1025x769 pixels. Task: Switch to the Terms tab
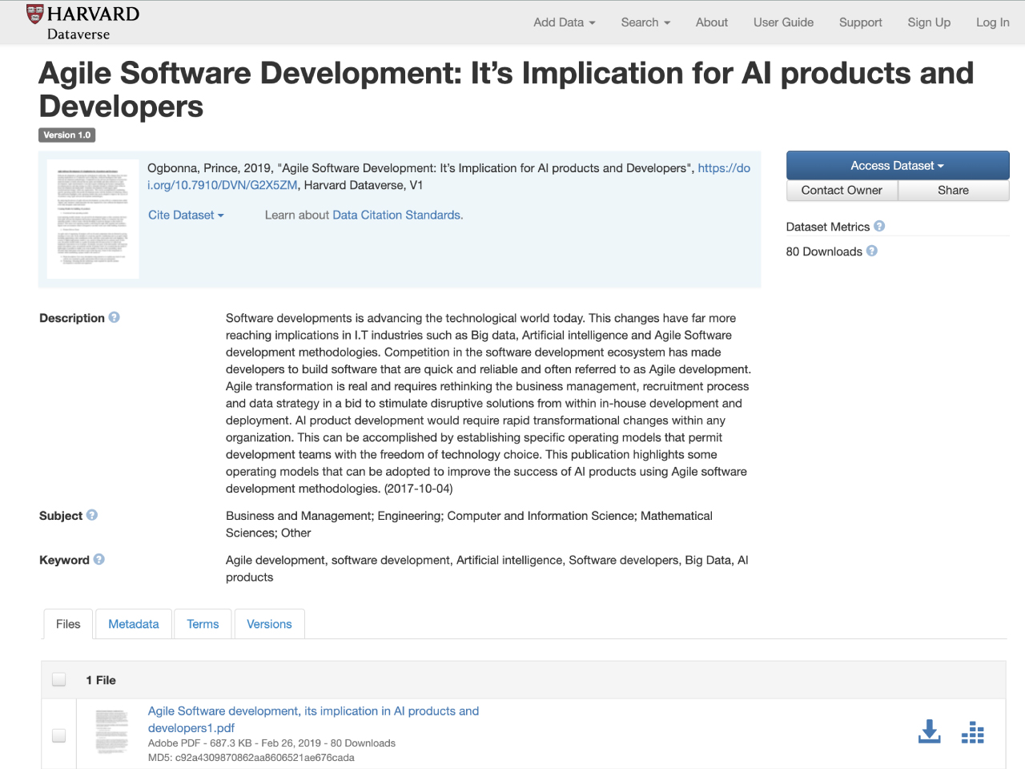pyautogui.click(x=203, y=624)
